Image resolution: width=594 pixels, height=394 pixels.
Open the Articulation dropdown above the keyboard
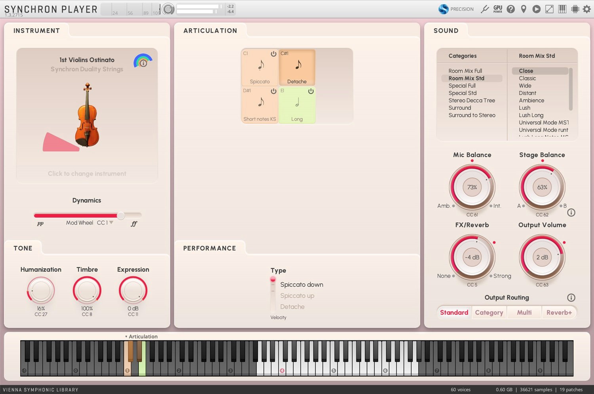141,336
